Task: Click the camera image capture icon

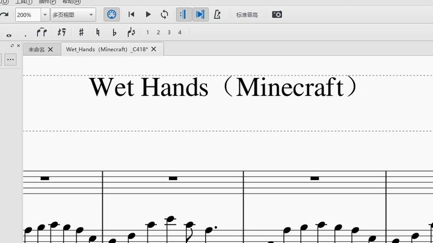Action: 277,14
